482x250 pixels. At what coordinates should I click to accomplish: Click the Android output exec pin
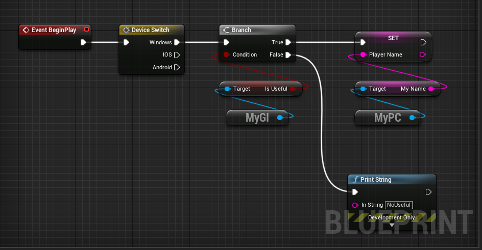(177, 67)
